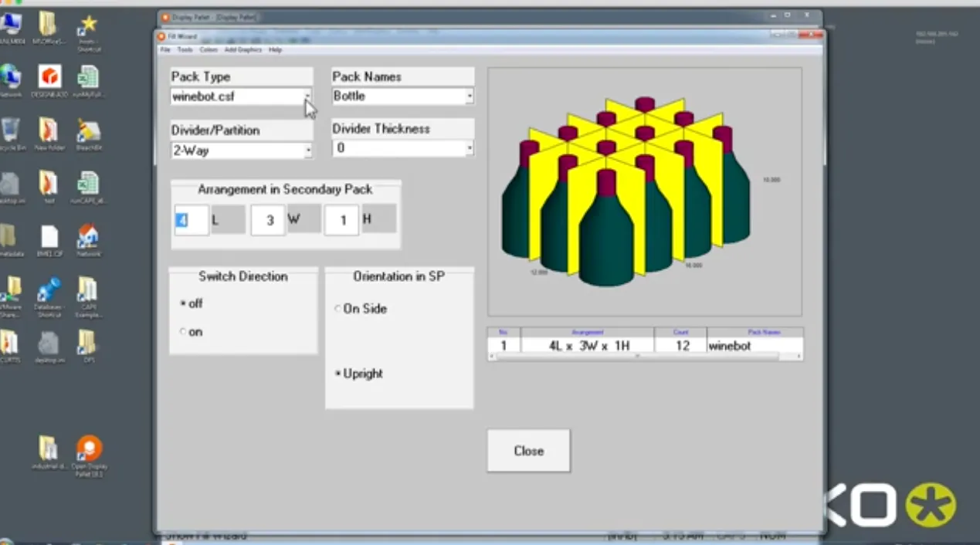Expand the Pack Type dropdown

[307, 96]
